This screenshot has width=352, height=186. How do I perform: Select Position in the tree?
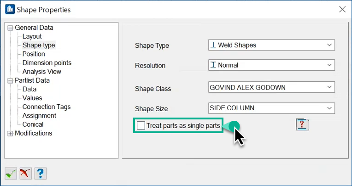[x=34, y=54]
